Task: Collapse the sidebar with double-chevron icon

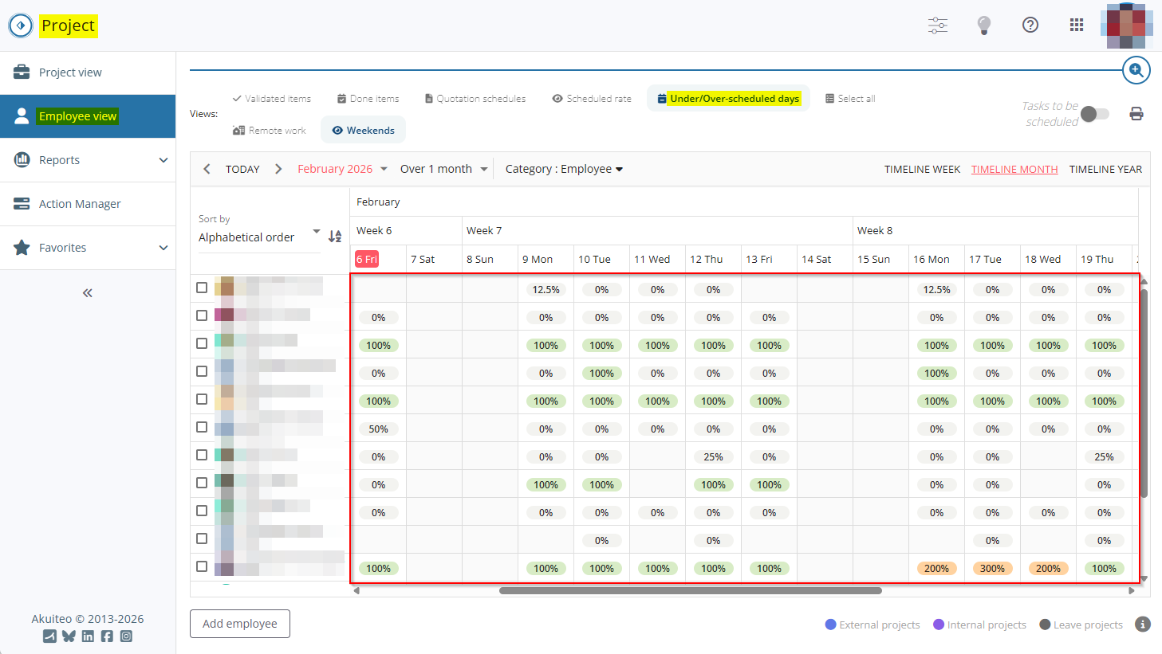Action: click(x=88, y=293)
